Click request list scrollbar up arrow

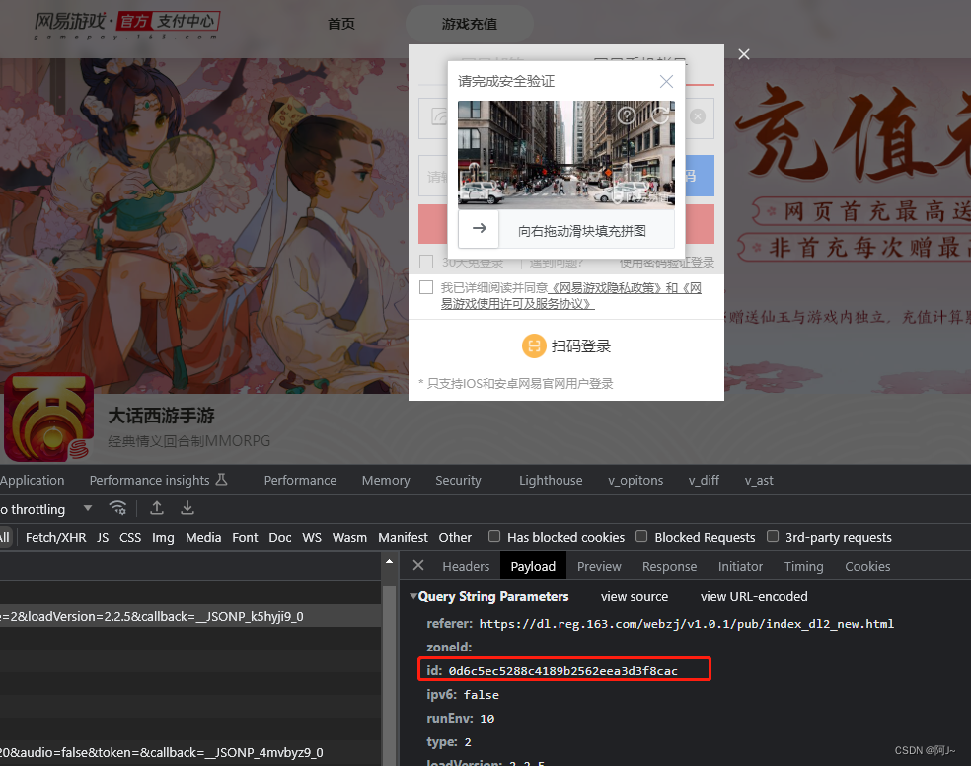tap(389, 561)
